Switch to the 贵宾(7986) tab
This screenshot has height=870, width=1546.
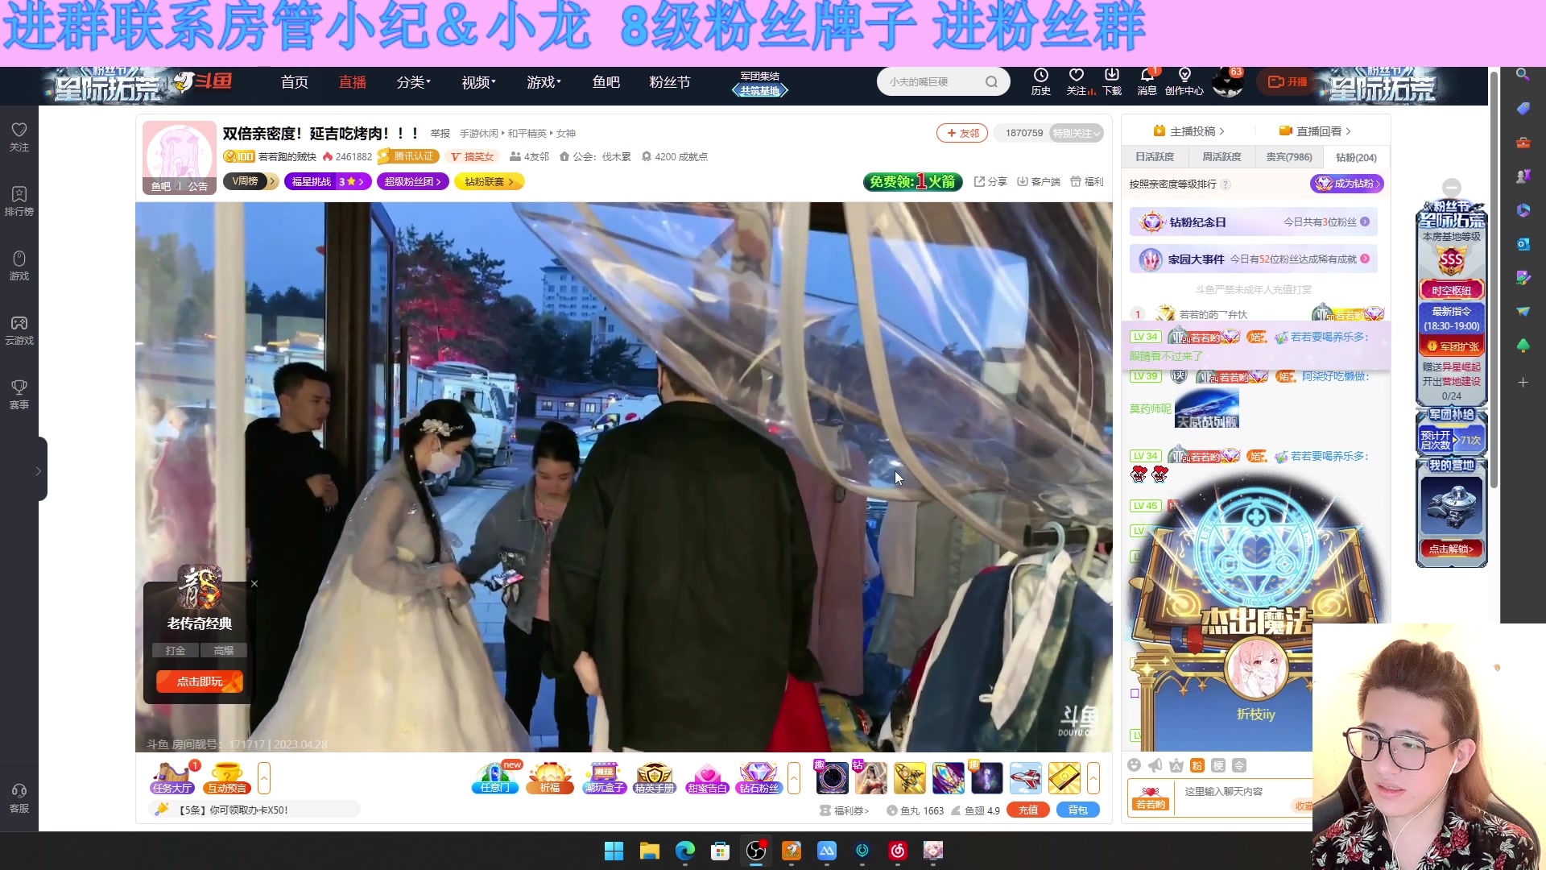(1288, 157)
